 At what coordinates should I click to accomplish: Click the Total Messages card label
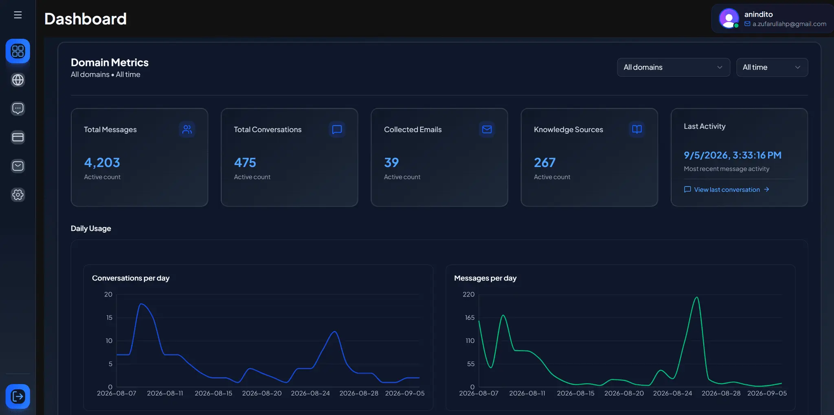coord(110,130)
